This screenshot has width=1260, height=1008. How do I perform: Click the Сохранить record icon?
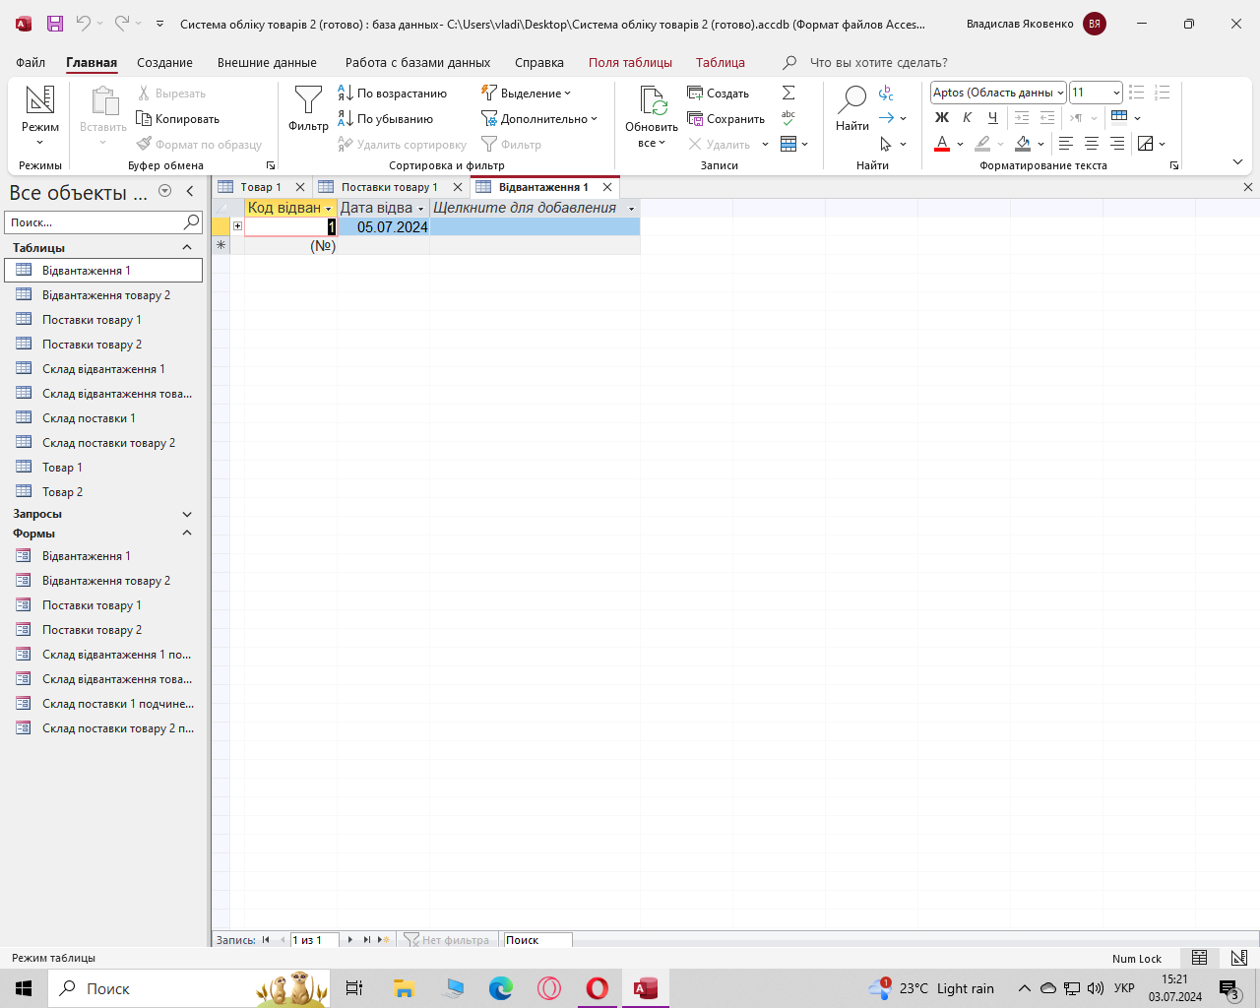click(x=725, y=119)
